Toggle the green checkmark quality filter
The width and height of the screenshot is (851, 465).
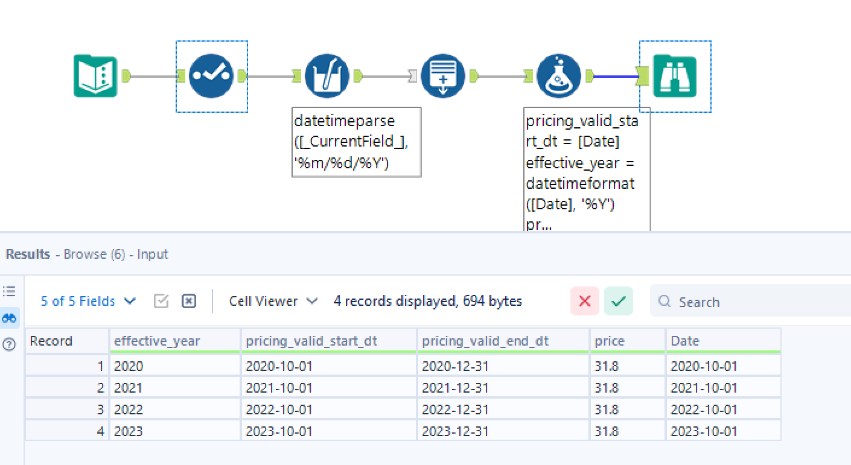pos(618,301)
